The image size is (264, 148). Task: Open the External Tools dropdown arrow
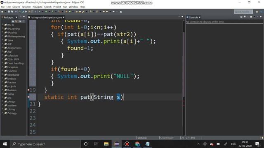[62, 12]
